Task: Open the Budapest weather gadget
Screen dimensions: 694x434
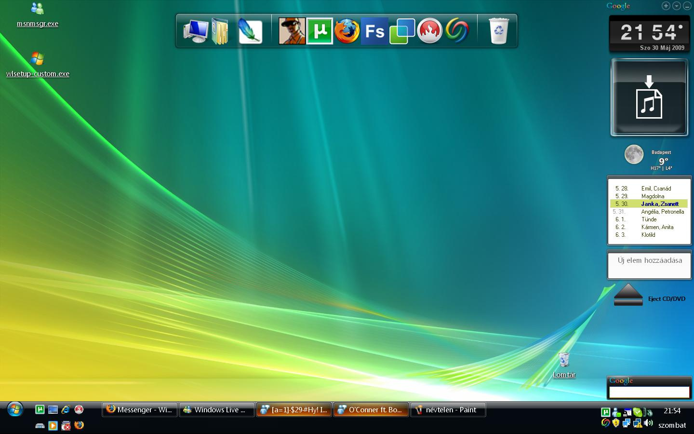Action: point(649,158)
